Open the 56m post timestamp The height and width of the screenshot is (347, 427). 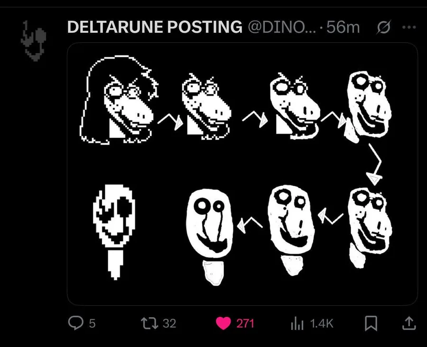[343, 27]
